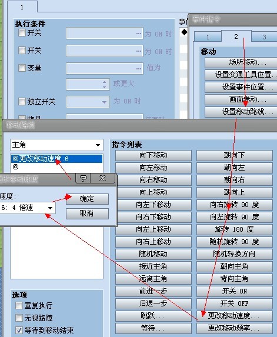The image size is (277, 337).
Task: Click the 更改移动速度 command button
Action: coord(235,316)
